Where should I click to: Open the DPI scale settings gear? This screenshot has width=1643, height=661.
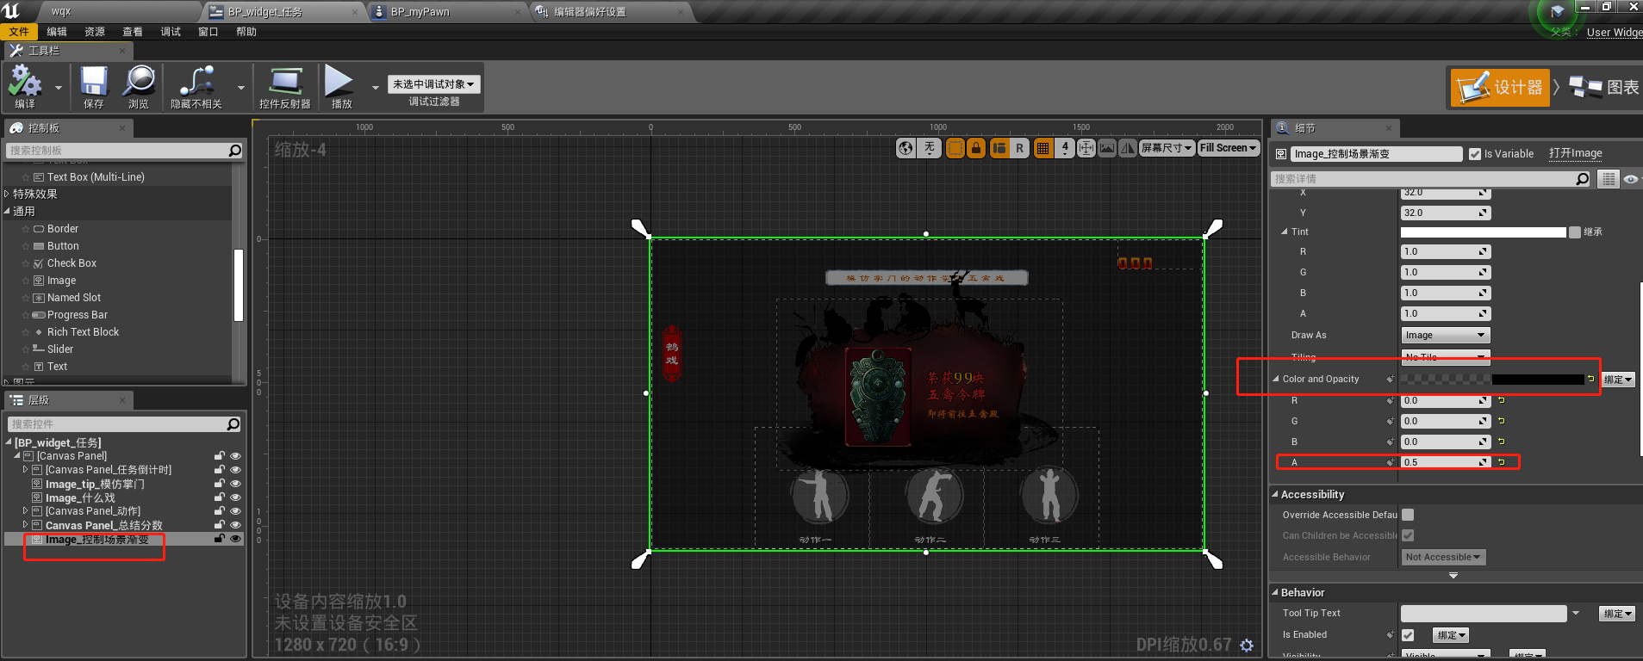point(1247,645)
